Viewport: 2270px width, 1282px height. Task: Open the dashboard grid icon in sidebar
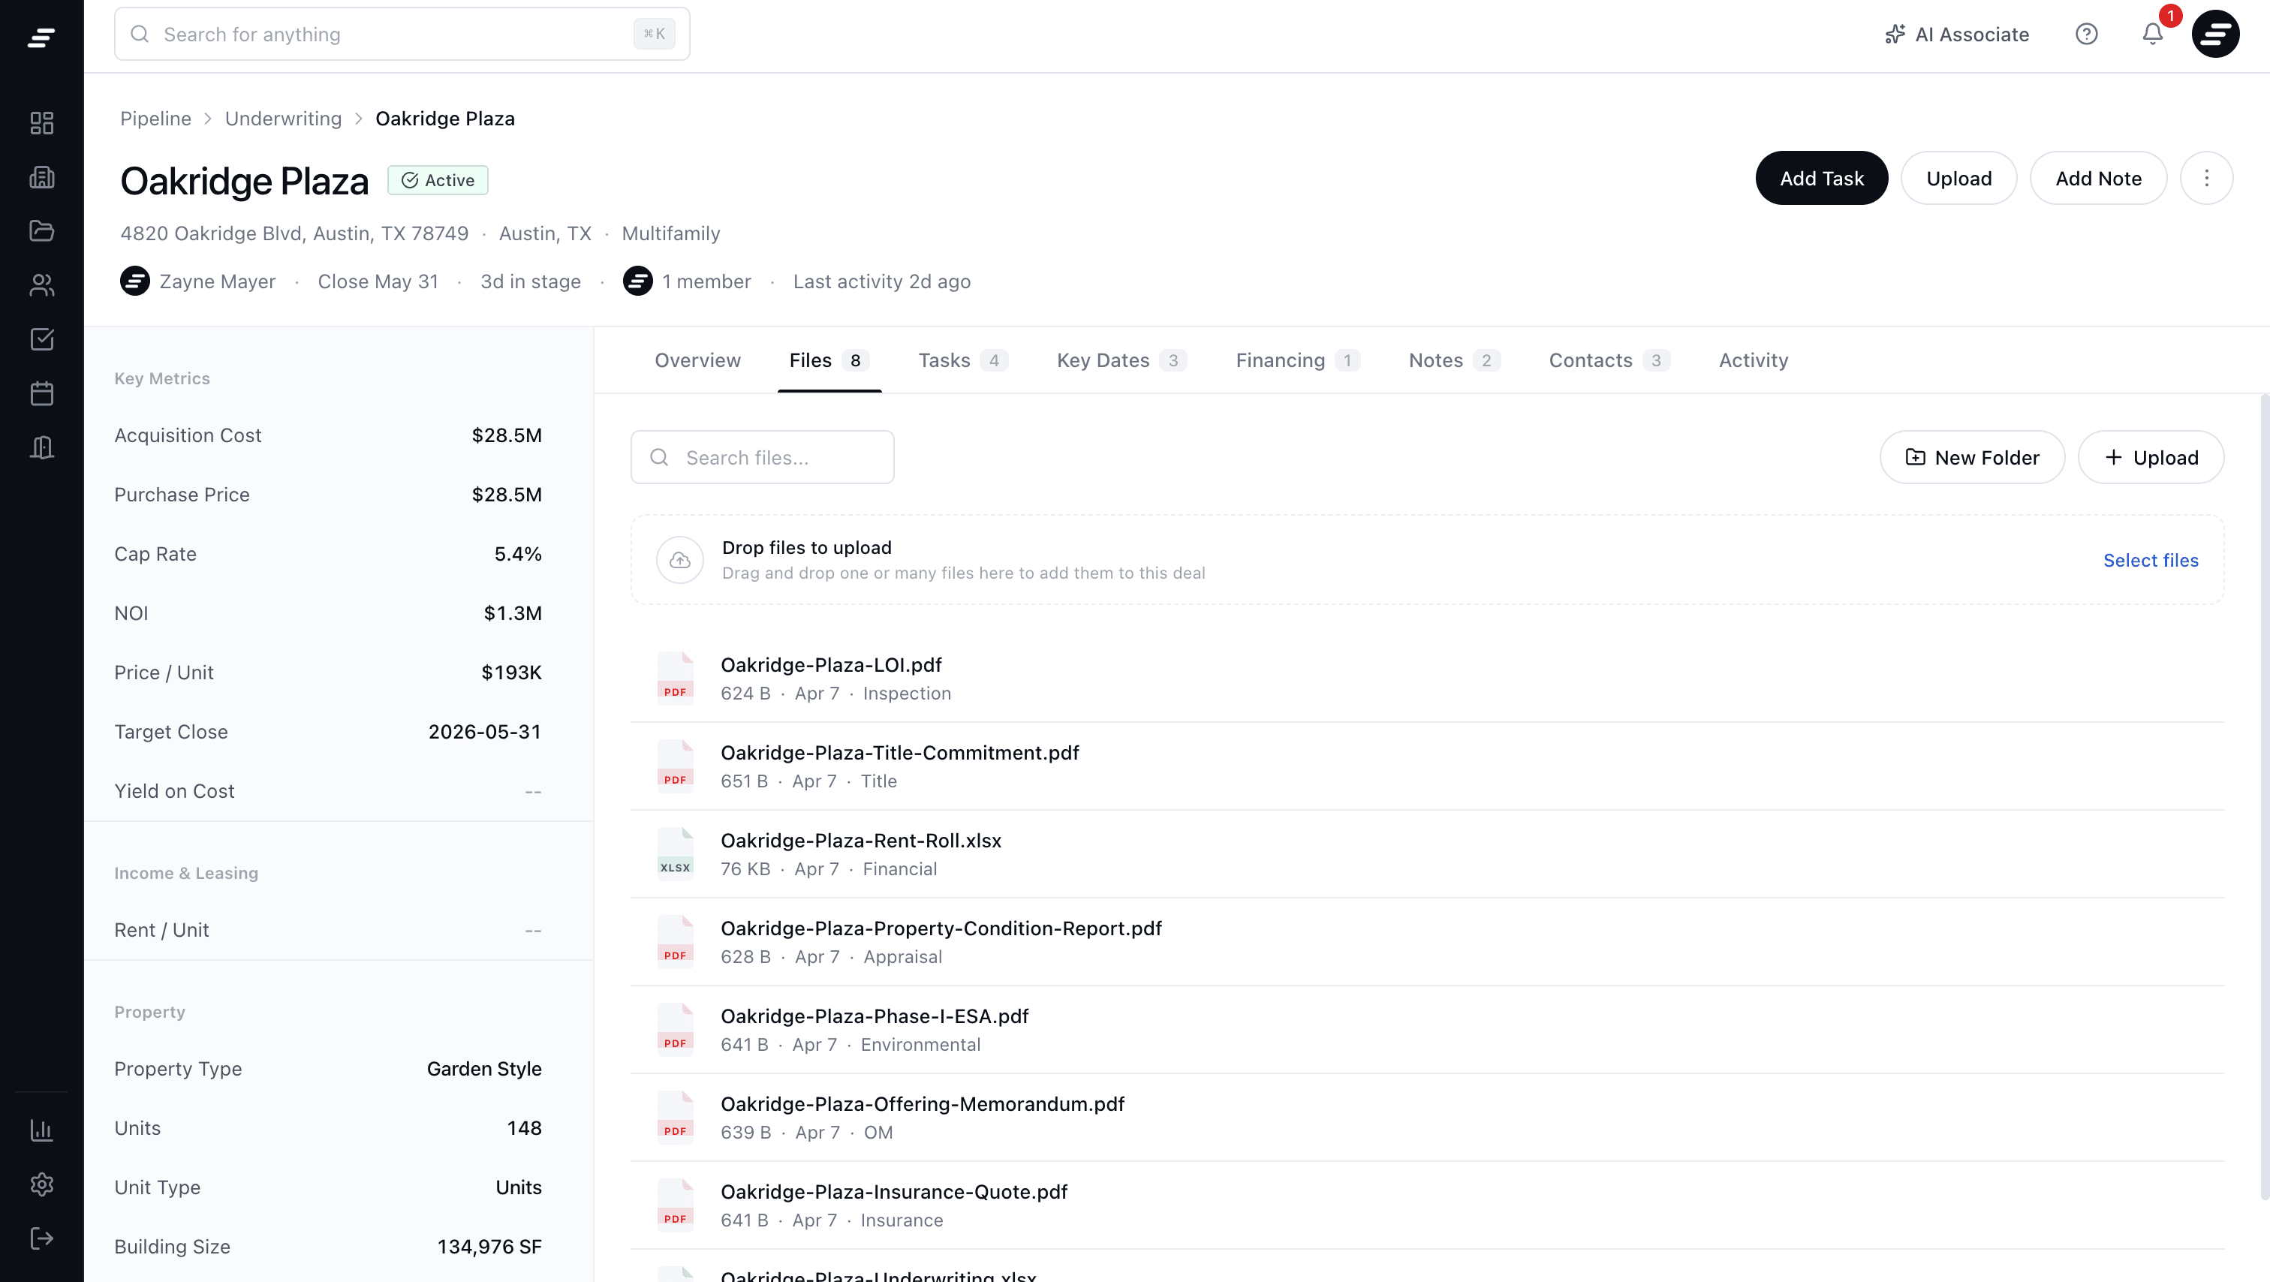coord(41,123)
